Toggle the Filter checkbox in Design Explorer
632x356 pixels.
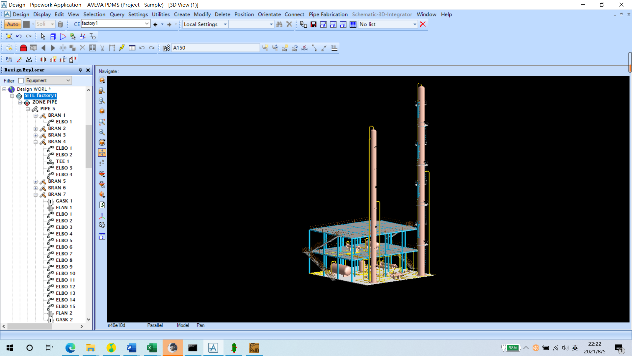point(21,81)
